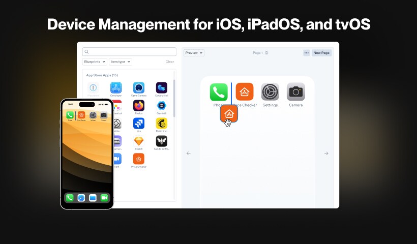417x244 pixels.
Task: Select the Canary Mail app icon
Action: coord(161,88)
